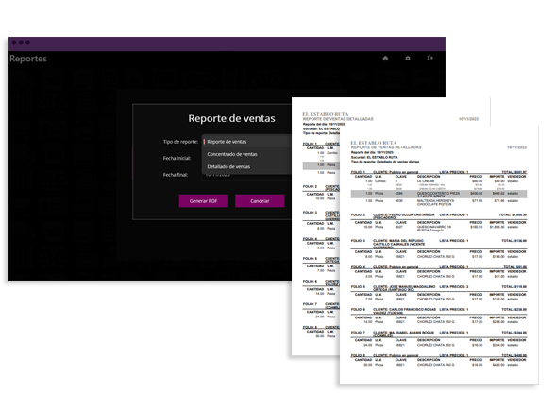Click the 'Reporte de ventas' dialog heading
Screen dimensions: 556x411
click(x=231, y=118)
